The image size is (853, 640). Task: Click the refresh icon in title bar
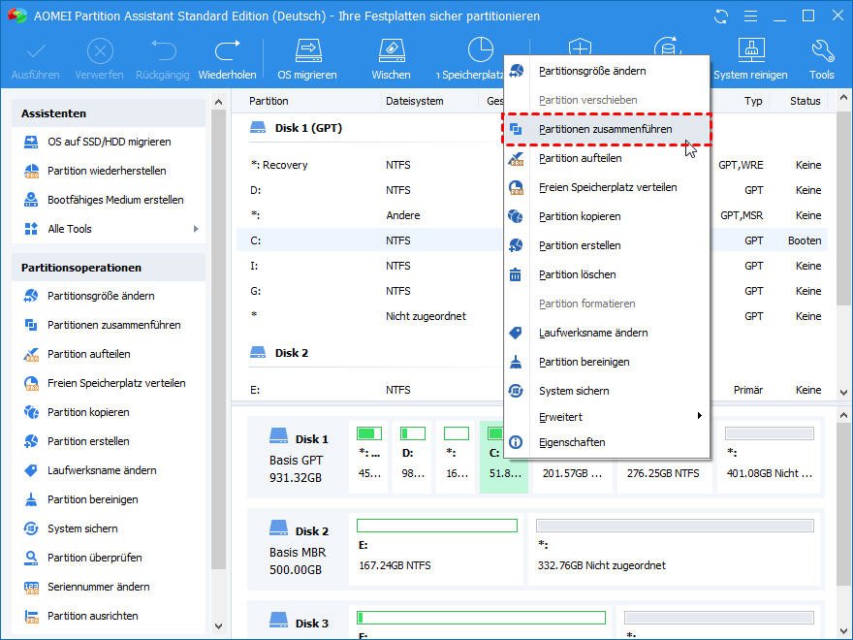[721, 16]
